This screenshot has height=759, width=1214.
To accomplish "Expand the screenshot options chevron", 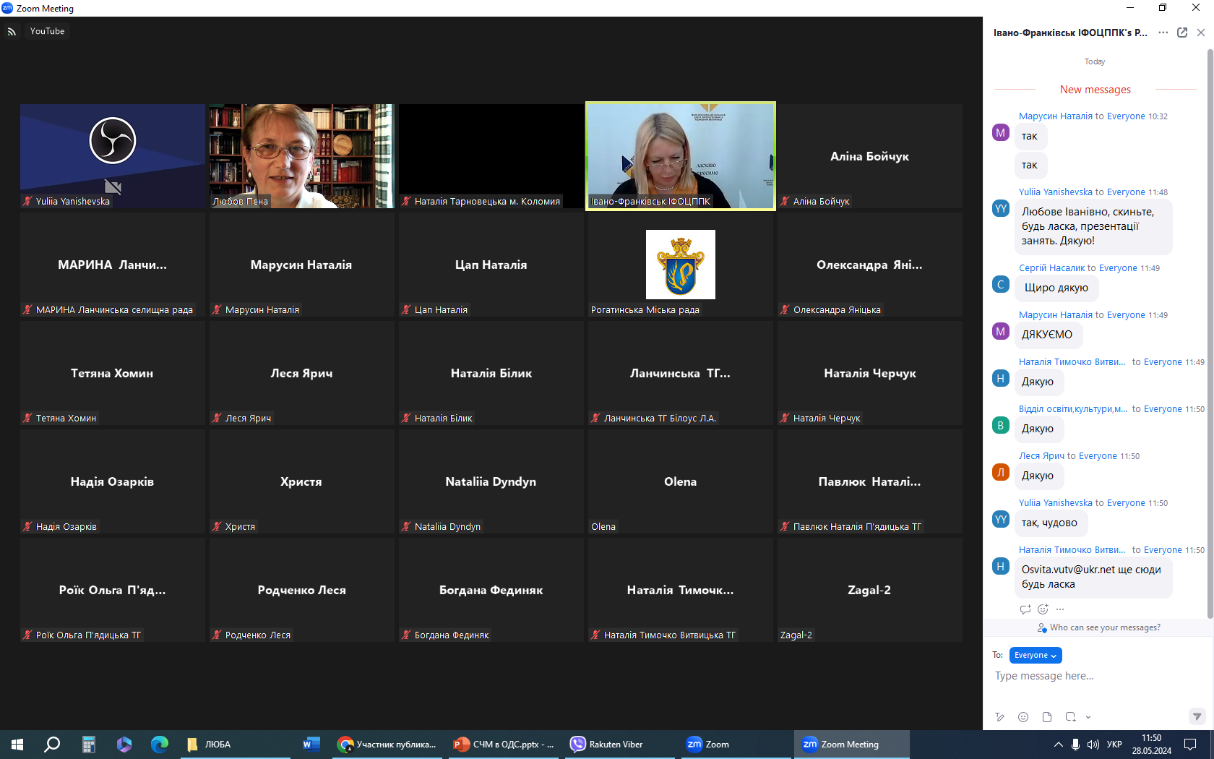I will click(x=1088, y=718).
